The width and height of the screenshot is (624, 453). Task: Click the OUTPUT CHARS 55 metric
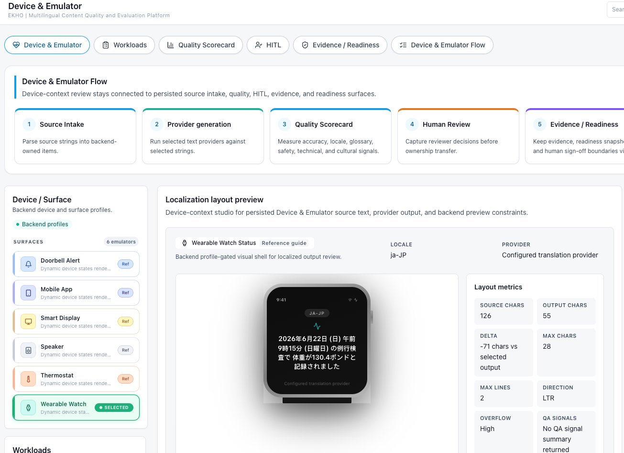point(566,311)
